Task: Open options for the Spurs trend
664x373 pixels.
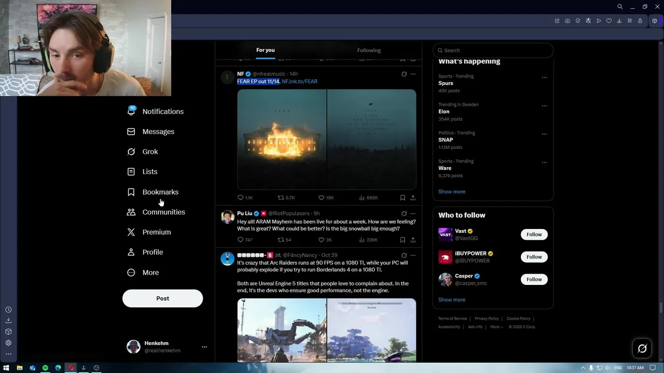Action: tap(544, 78)
